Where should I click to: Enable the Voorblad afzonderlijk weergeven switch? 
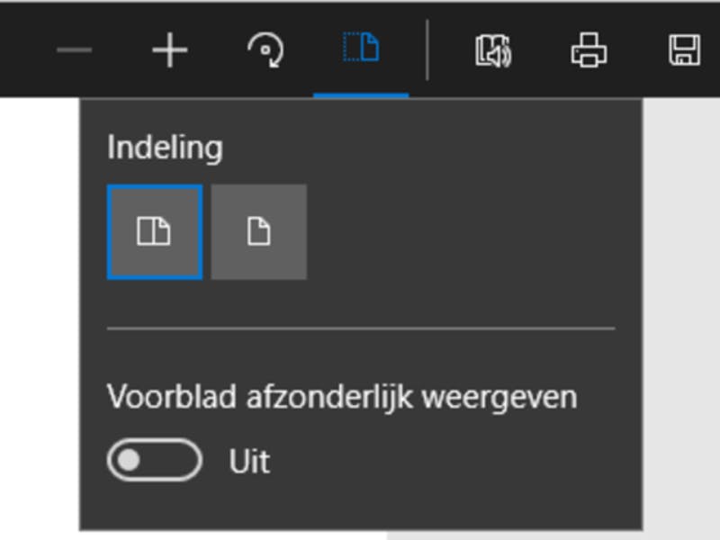click(x=155, y=461)
